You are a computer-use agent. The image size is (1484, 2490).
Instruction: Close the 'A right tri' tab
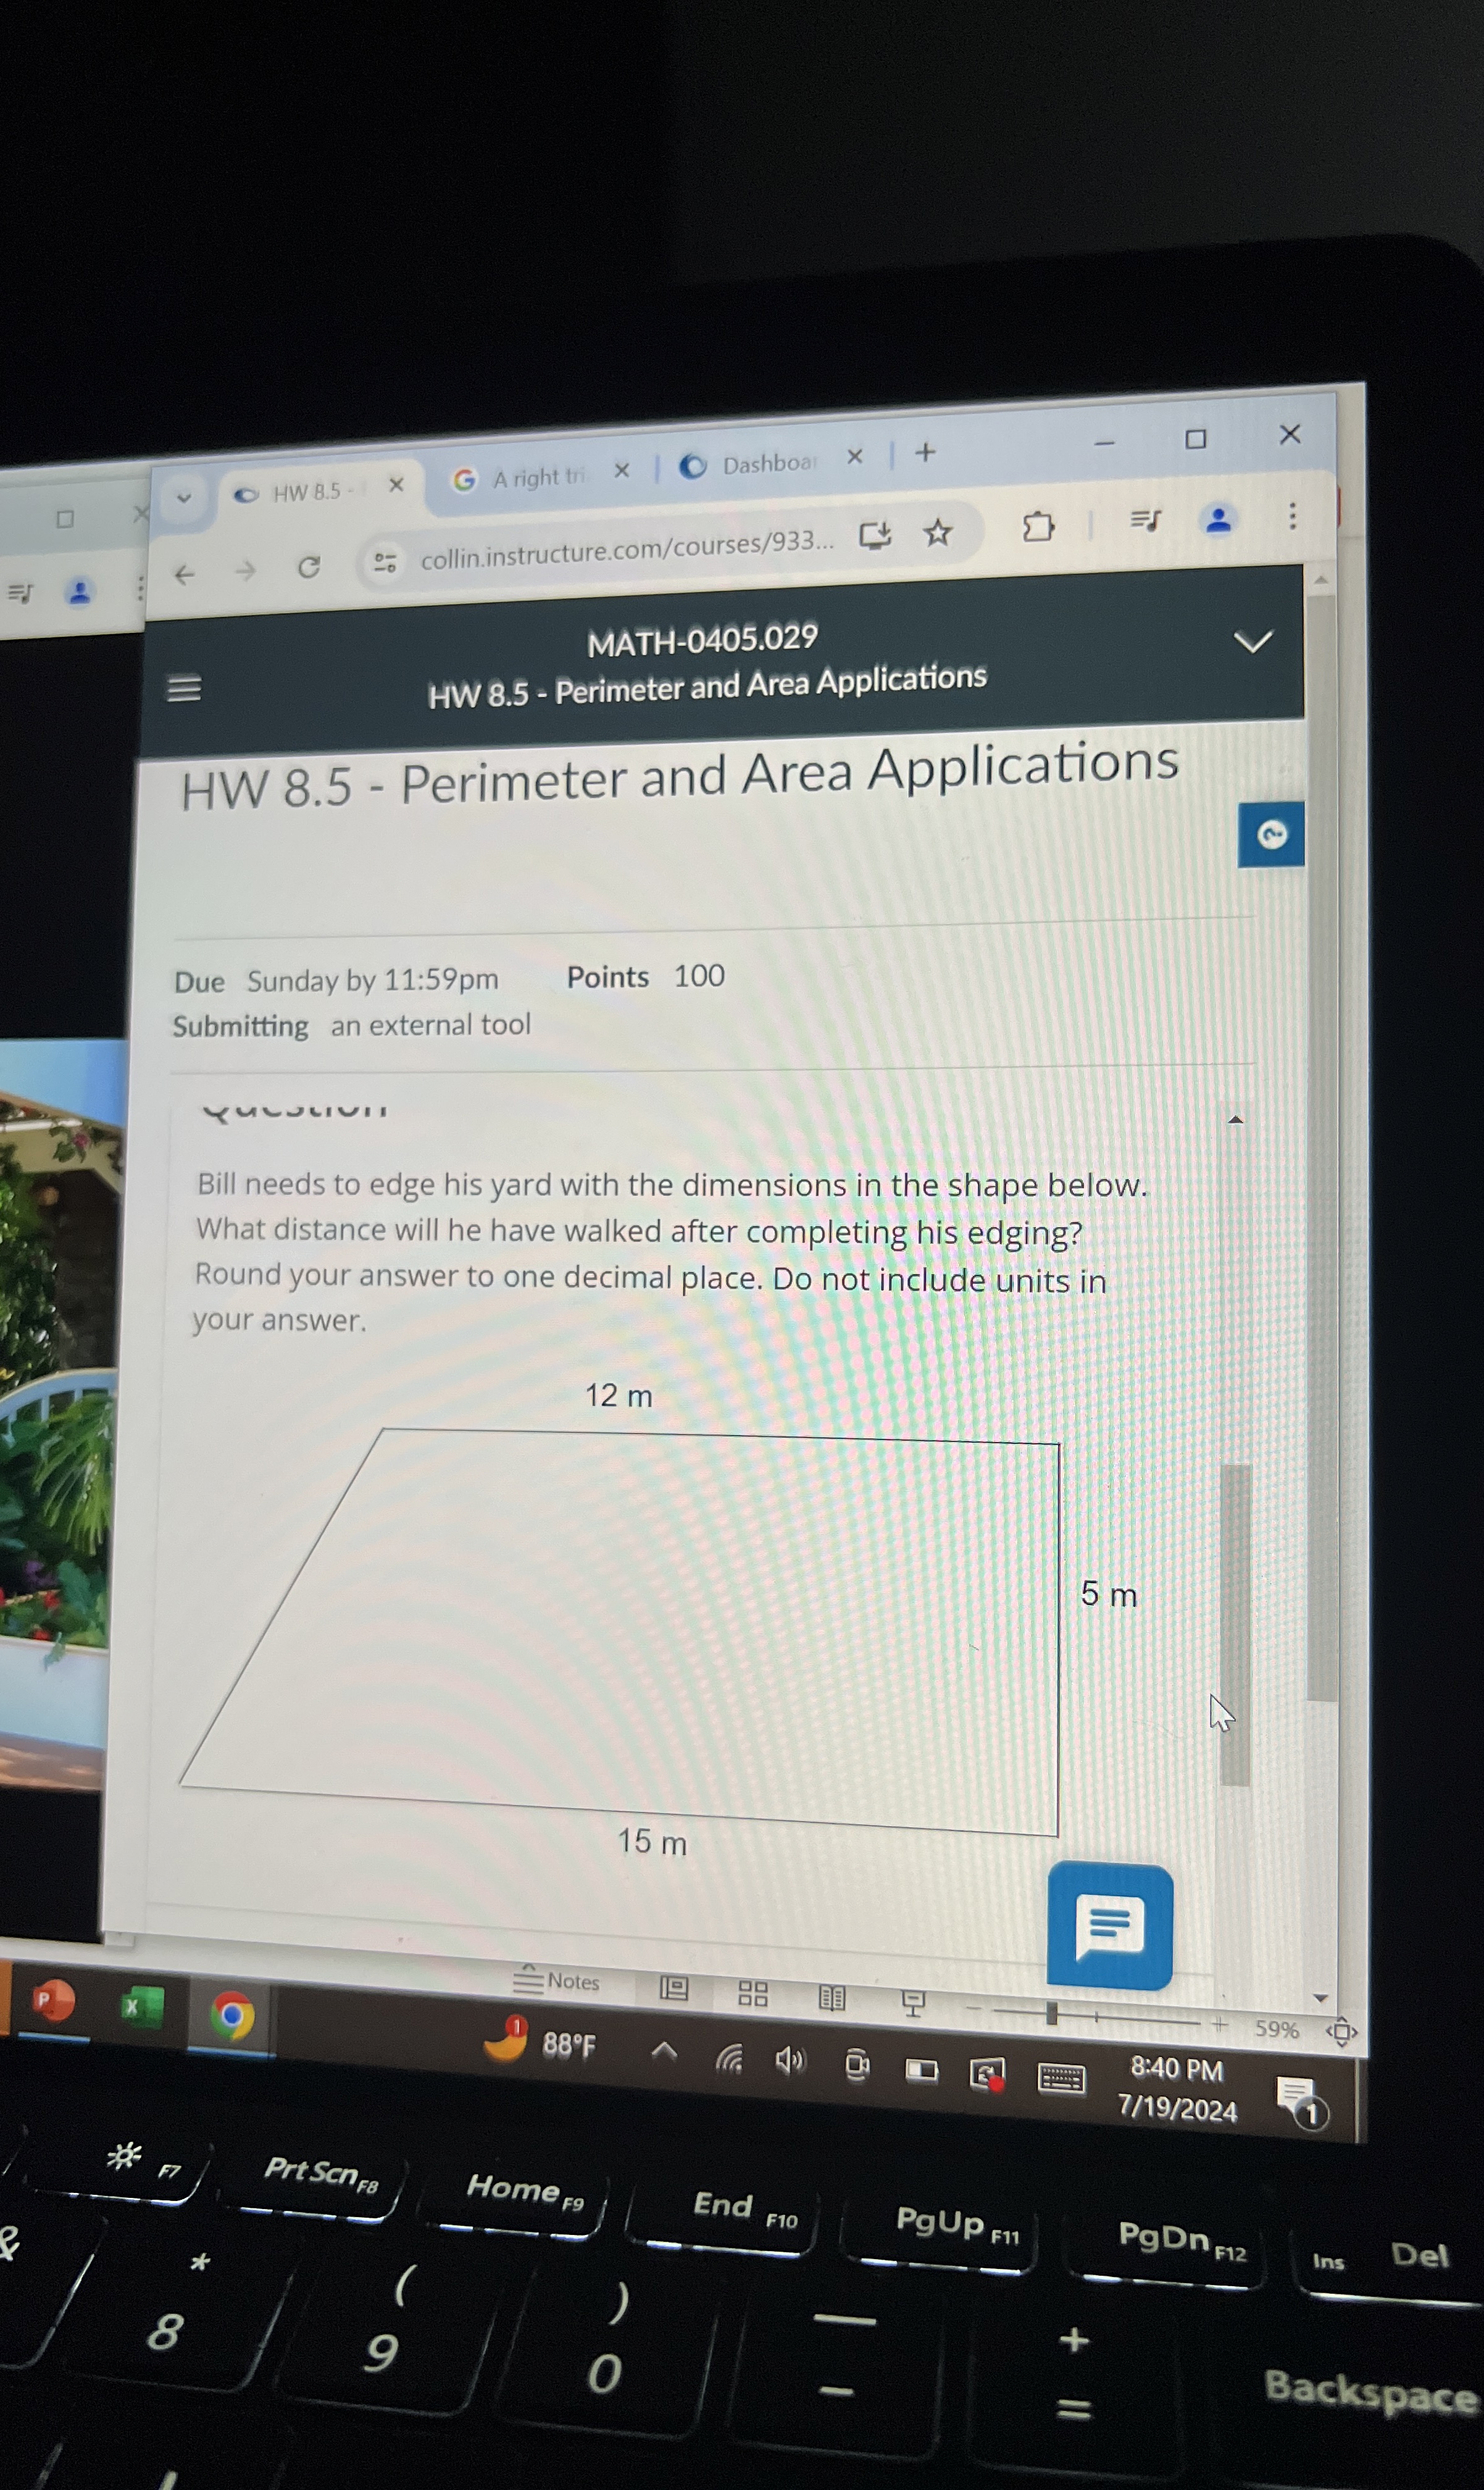pyautogui.click(x=621, y=470)
